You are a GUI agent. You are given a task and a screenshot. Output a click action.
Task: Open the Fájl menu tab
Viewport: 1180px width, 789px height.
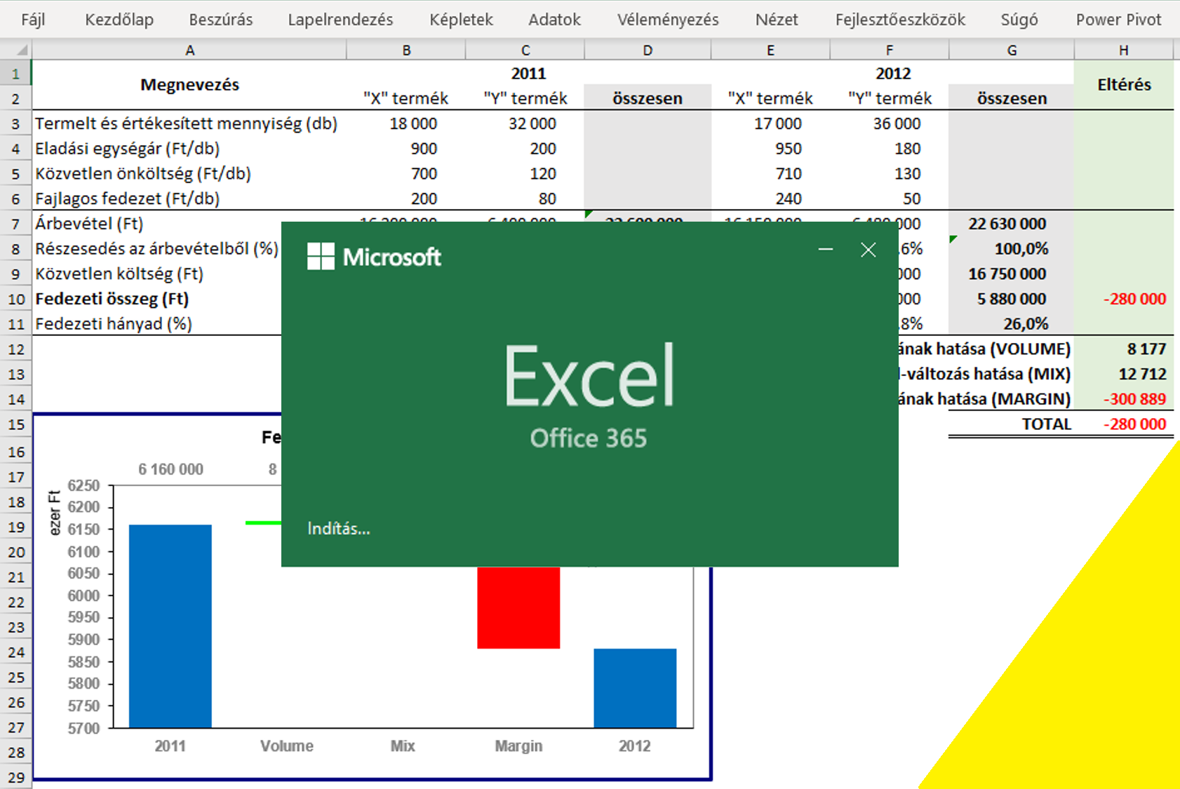(33, 20)
